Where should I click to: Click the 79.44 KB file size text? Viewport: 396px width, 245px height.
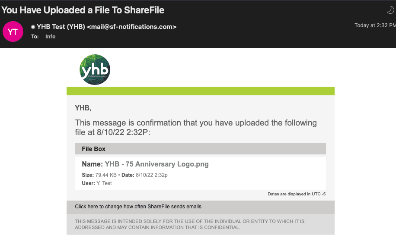tap(106, 175)
